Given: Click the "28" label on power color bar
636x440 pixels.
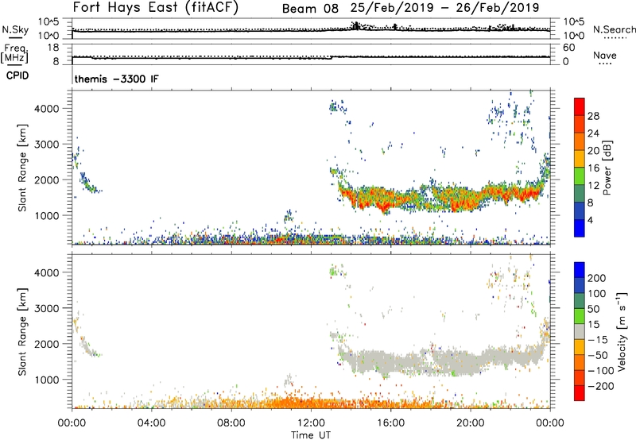Looking at the screenshot, I should point(593,116).
